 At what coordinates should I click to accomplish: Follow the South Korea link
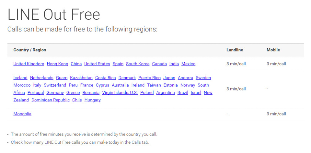pos(138,64)
